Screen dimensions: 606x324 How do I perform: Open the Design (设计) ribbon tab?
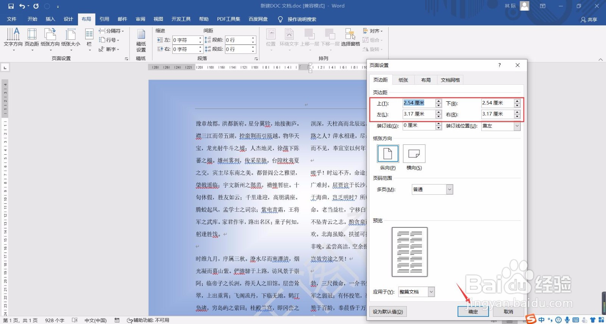[68, 19]
